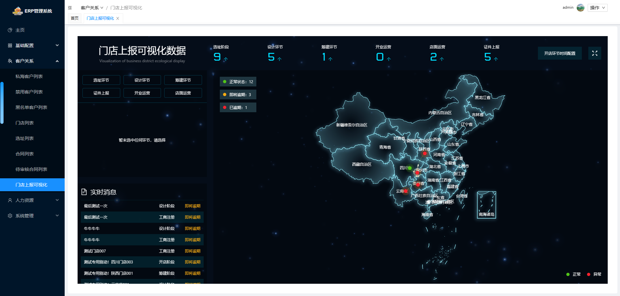The height and width of the screenshot is (296, 620).
Task: Click the up arrow beside 店面运营 count
Action: [x=442, y=59]
